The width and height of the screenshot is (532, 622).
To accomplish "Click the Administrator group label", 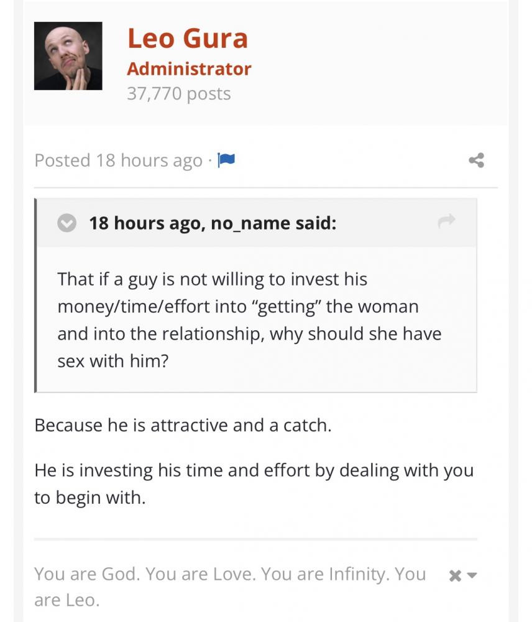I will tap(189, 68).
